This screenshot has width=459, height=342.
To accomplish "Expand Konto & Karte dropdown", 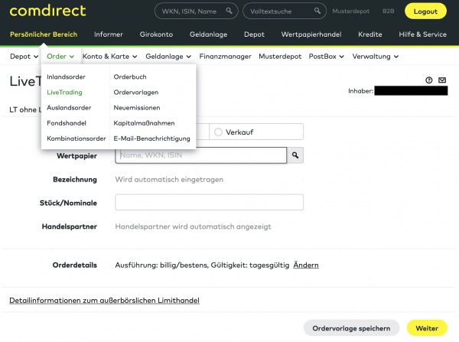I will [109, 57].
